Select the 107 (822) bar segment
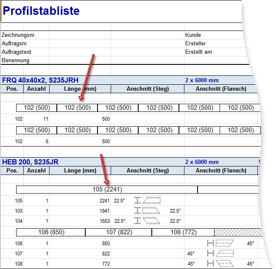The width and height of the screenshot is (276, 269). point(118,232)
